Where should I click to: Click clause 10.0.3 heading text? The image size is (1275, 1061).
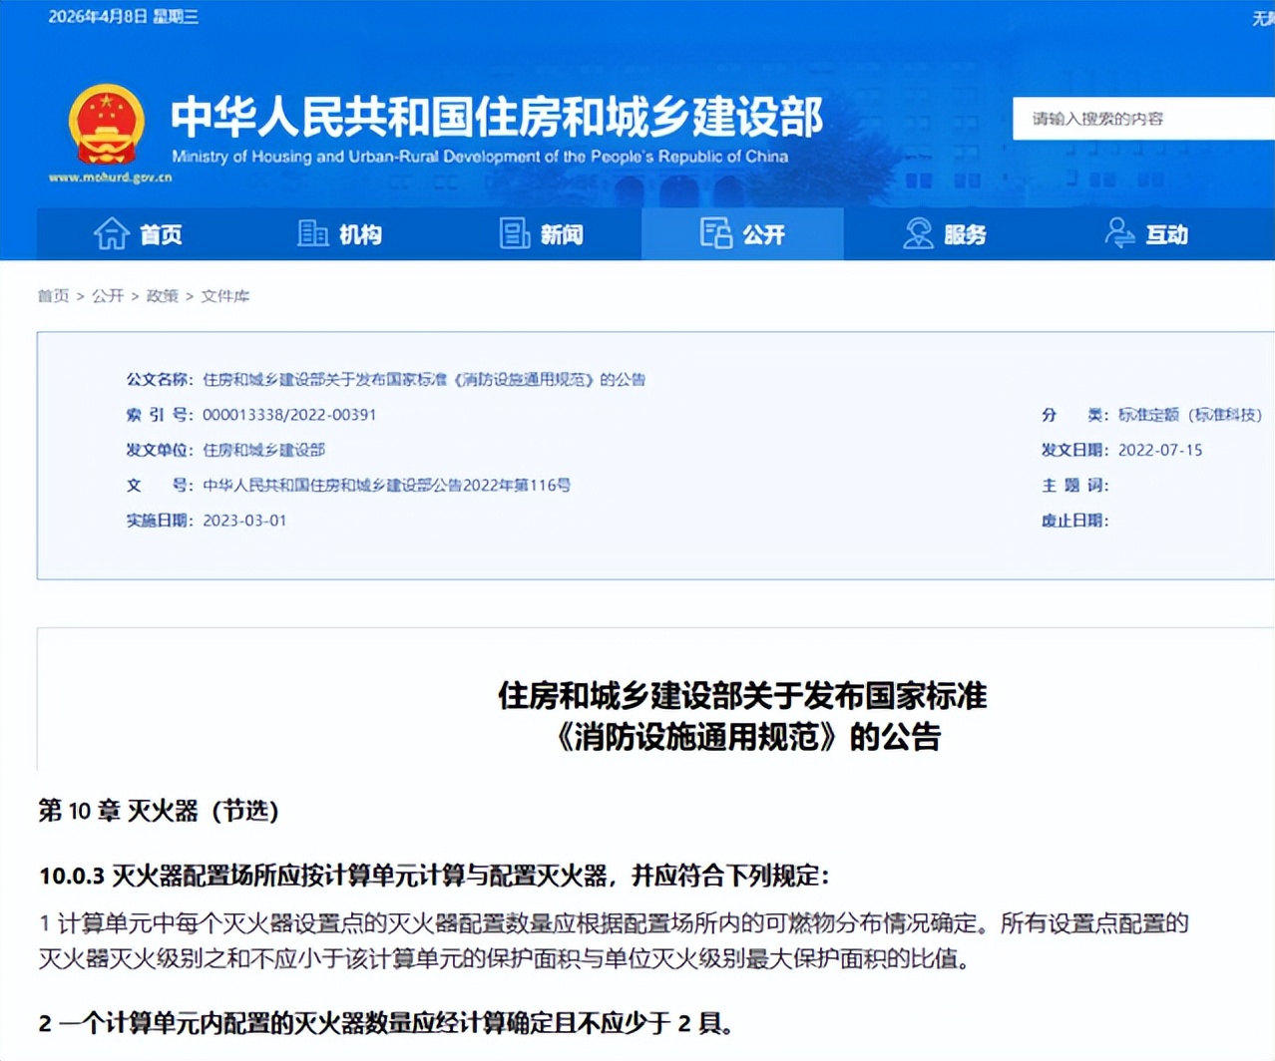[x=434, y=877]
